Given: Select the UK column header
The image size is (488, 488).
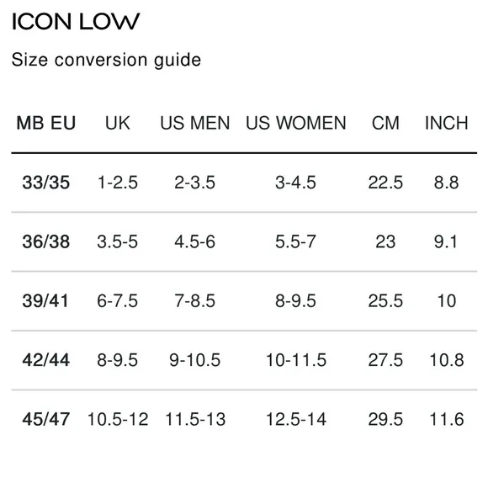Looking at the screenshot, I should point(117,123).
